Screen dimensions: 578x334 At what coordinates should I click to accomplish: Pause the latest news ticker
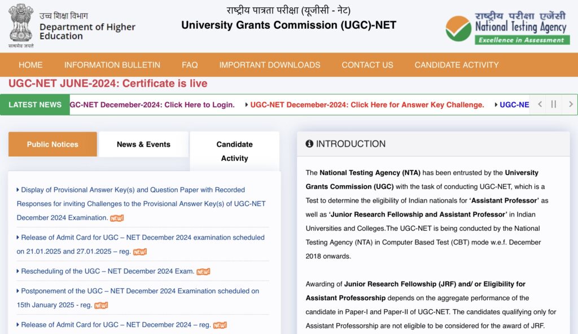point(553,104)
